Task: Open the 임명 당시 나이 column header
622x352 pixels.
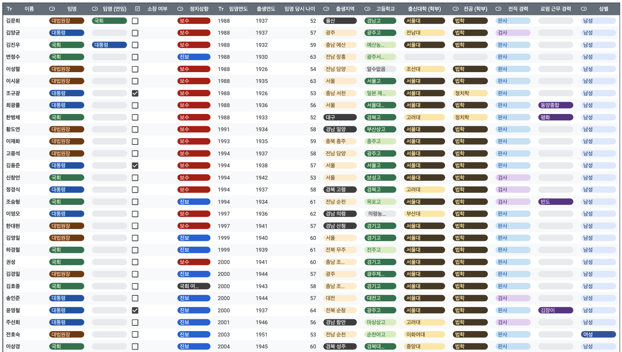Action: 299,9
